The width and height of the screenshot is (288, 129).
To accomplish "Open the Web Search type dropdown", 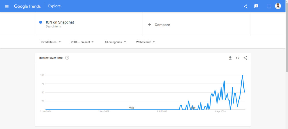I will click(145, 42).
